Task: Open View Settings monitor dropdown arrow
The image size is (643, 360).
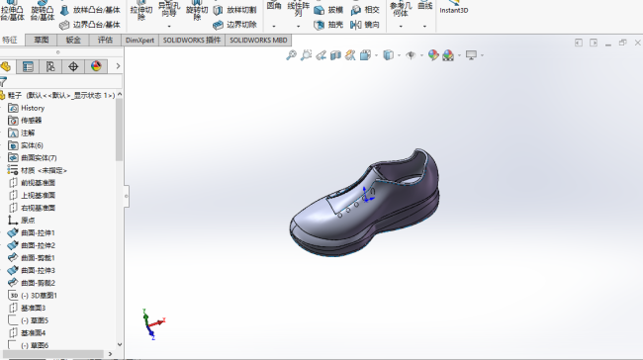Action: coord(482,55)
